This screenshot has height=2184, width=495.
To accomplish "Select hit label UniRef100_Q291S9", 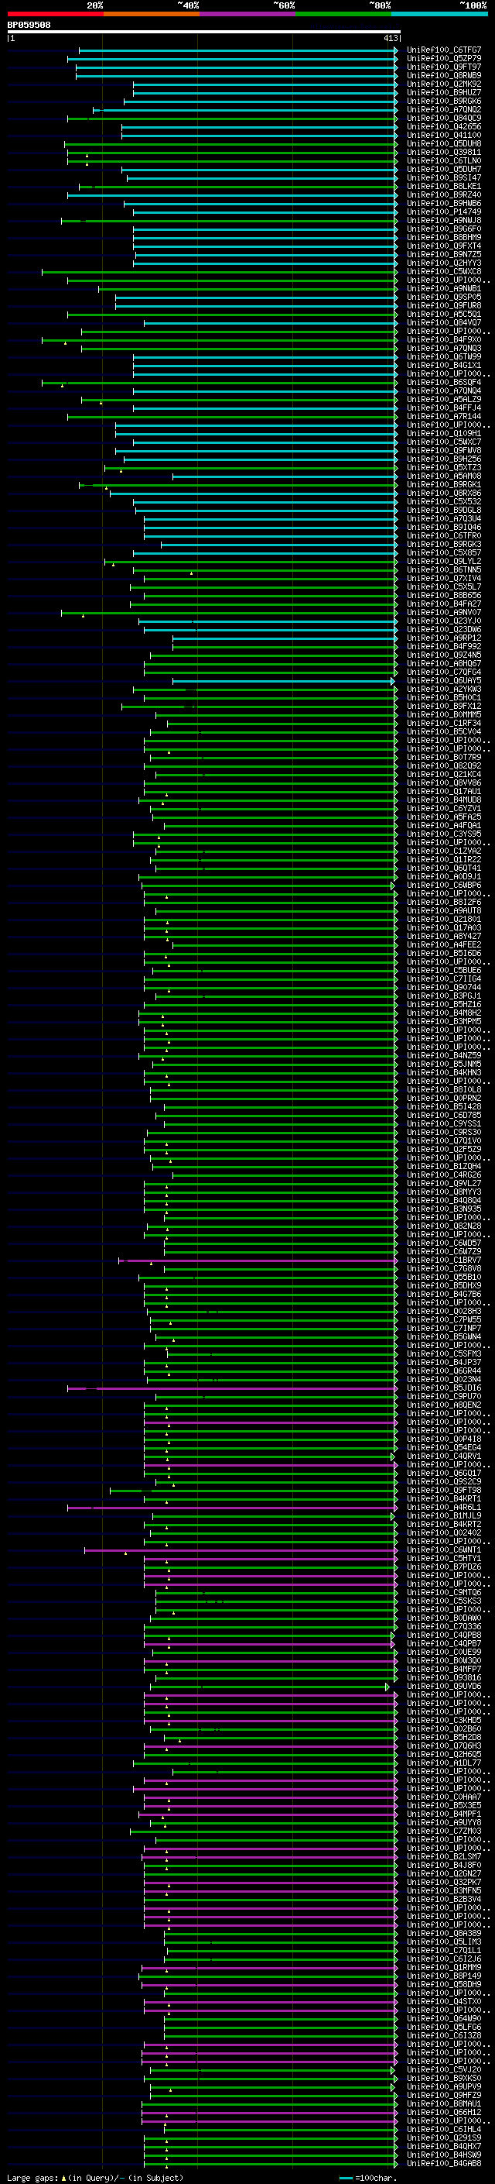I will [443, 2138].
